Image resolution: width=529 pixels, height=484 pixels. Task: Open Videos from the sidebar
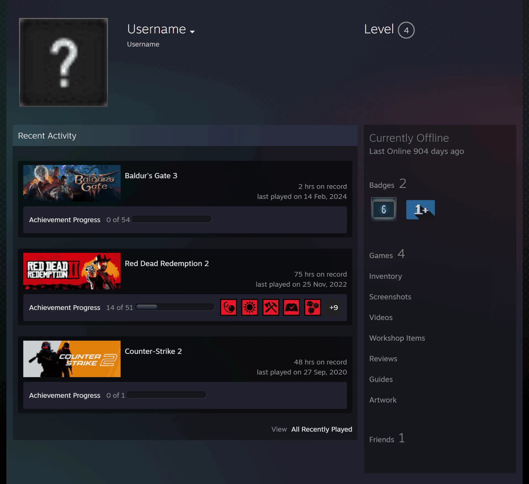pyautogui.click(x=381, y=317)
